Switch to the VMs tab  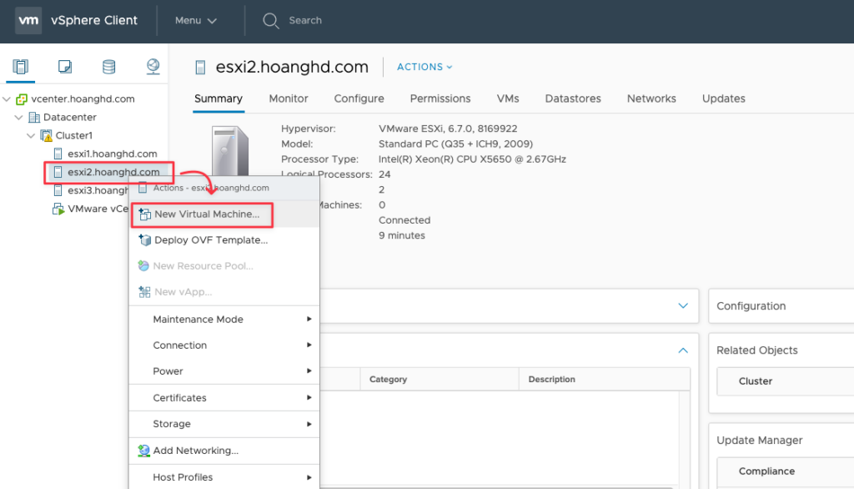(x=508, y=98)
